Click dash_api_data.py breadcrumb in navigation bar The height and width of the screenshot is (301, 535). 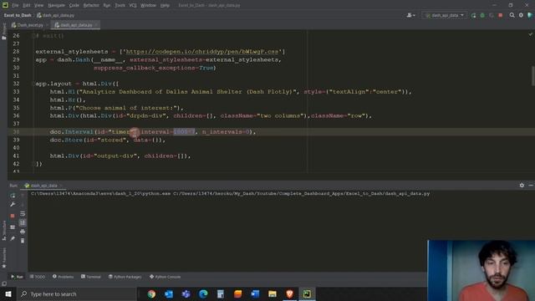tap(55, 15)
